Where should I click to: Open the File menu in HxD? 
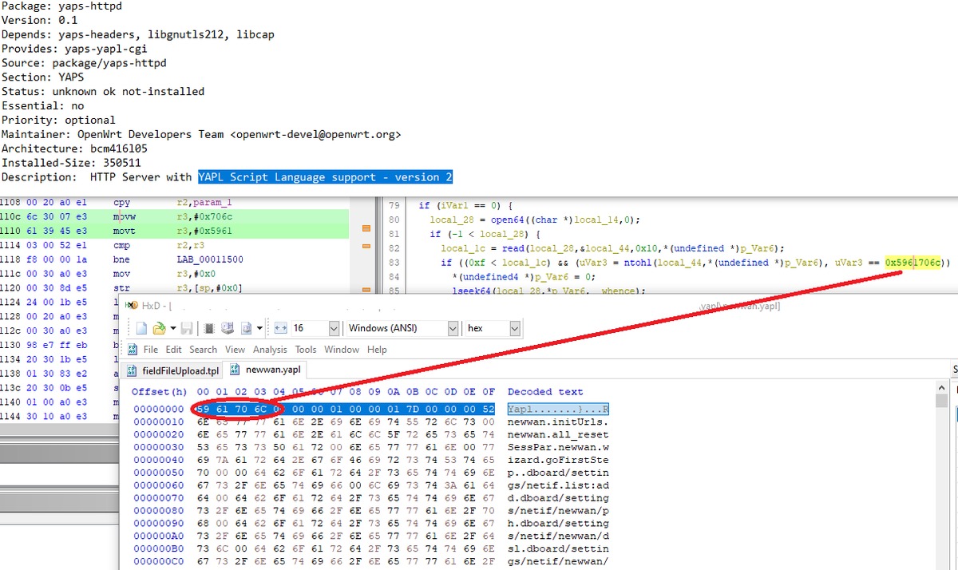(x=150, y=350)
